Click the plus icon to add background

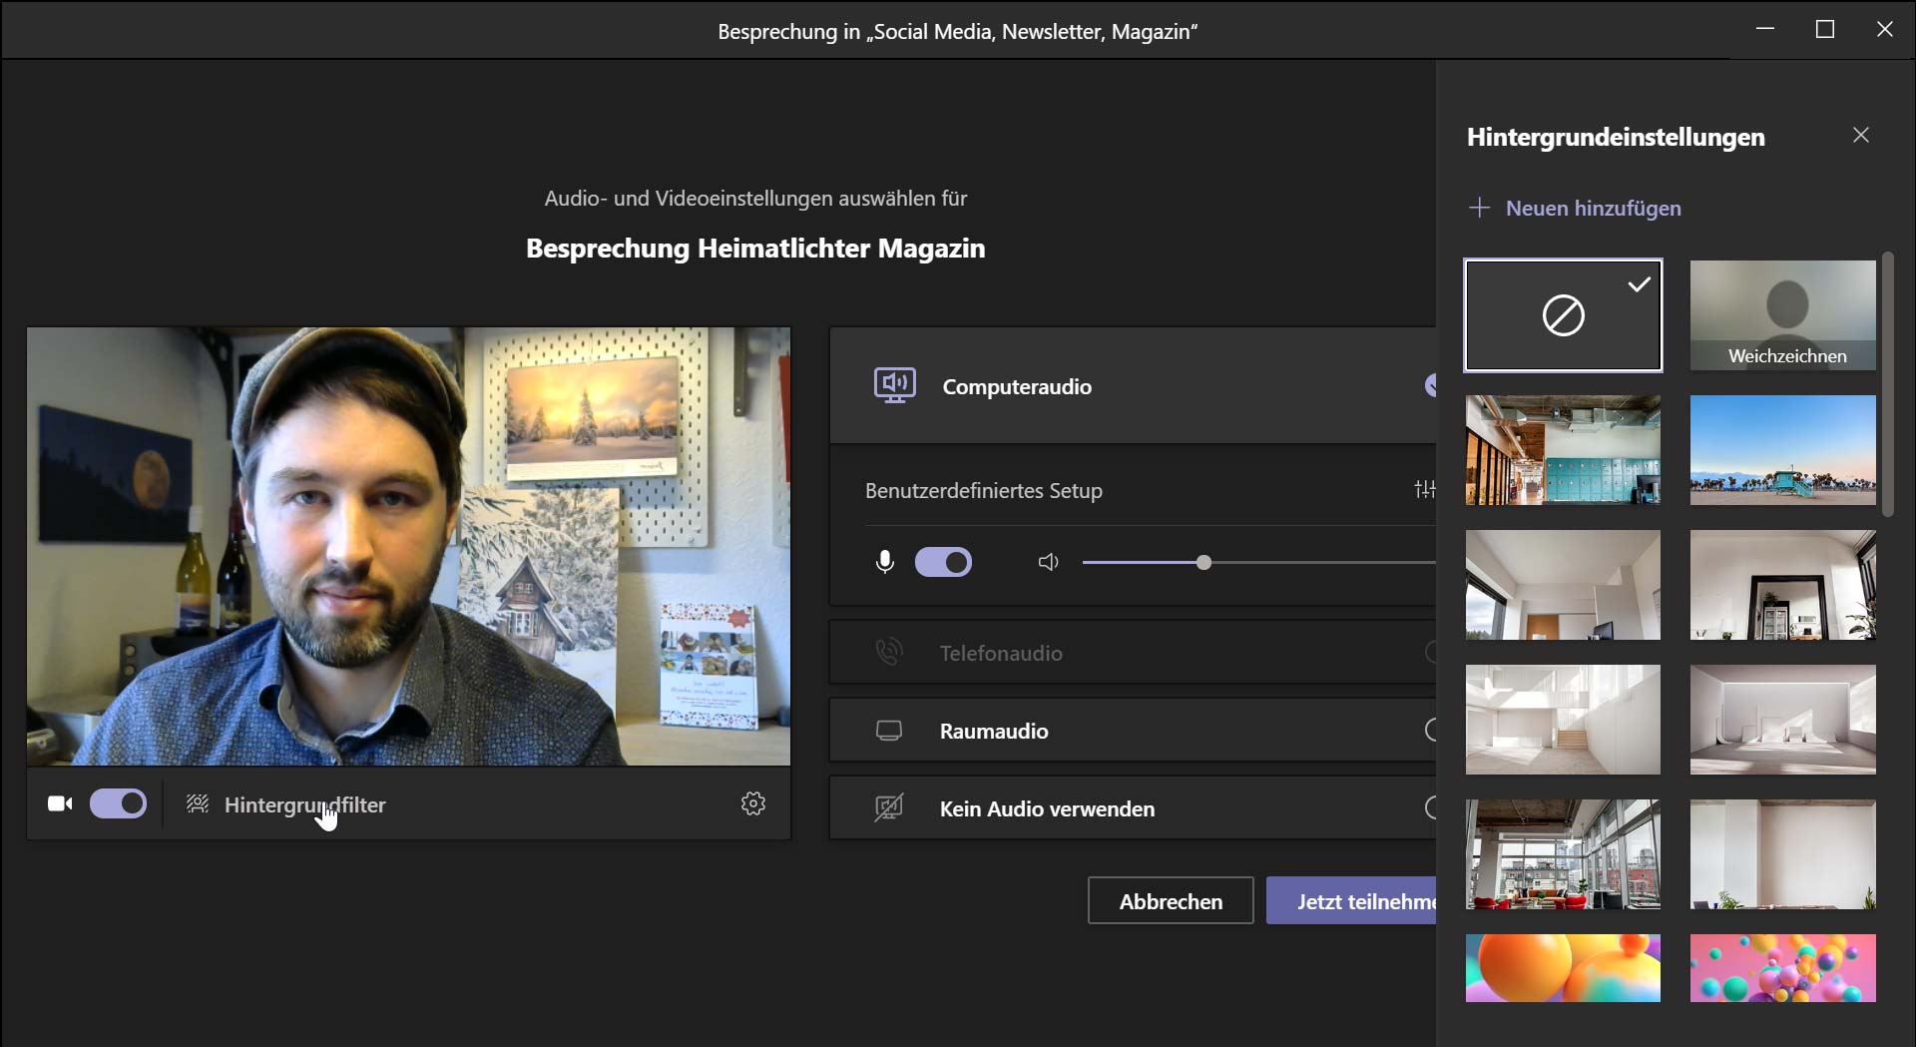tap(1479, 208)
